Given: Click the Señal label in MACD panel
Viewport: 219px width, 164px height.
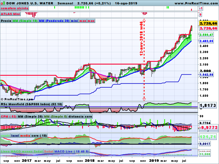Looking at the screenshot, I should pos(49,151).
